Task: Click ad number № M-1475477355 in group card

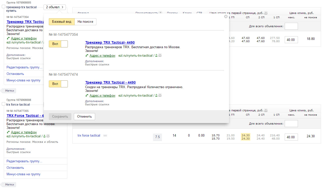Action: pos(18,111)
